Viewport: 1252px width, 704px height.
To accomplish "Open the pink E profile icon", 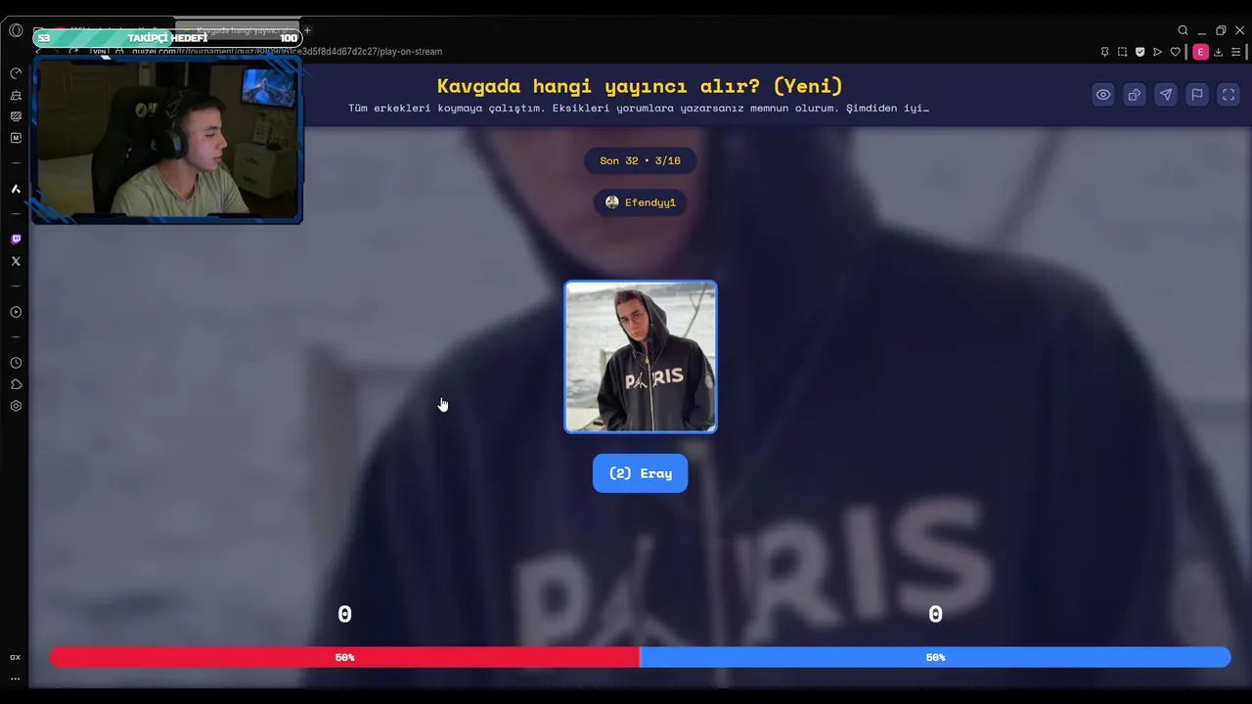I will pyautogui.click(x=1200, y=52).
